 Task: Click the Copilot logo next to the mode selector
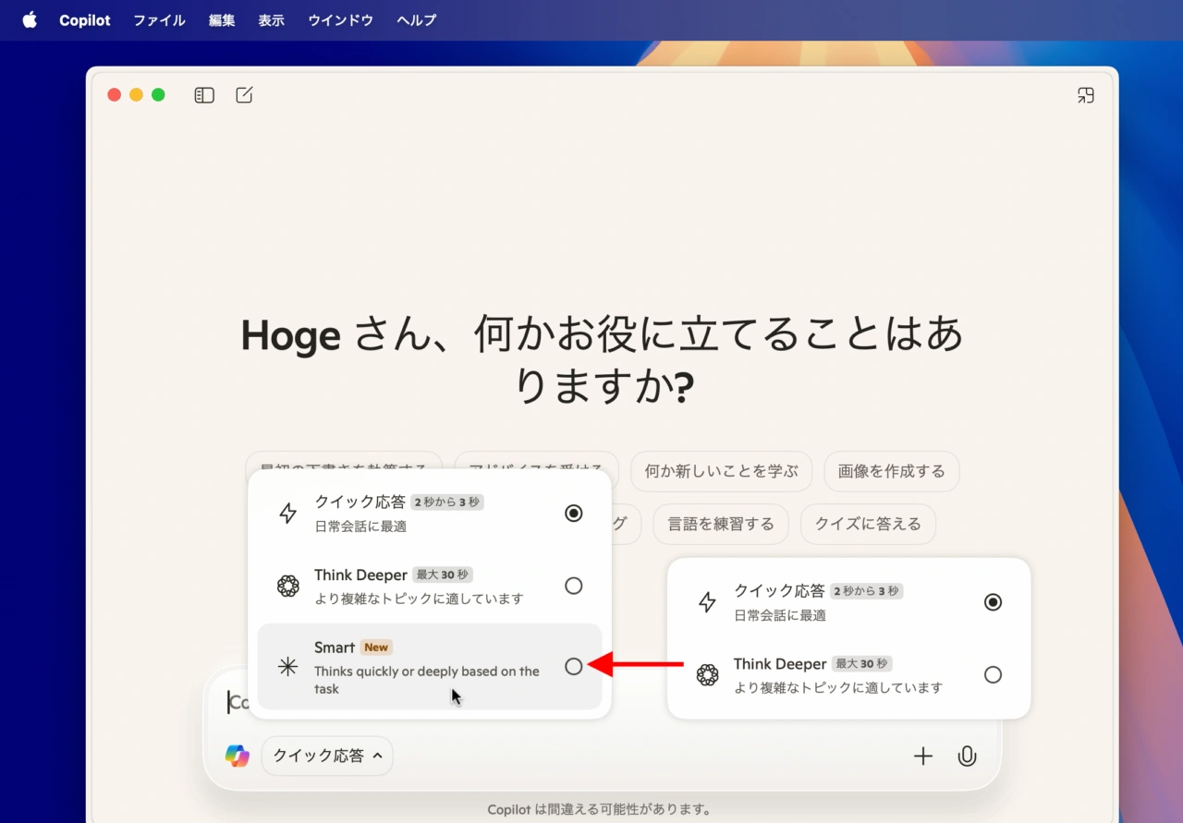pos(238,756)
